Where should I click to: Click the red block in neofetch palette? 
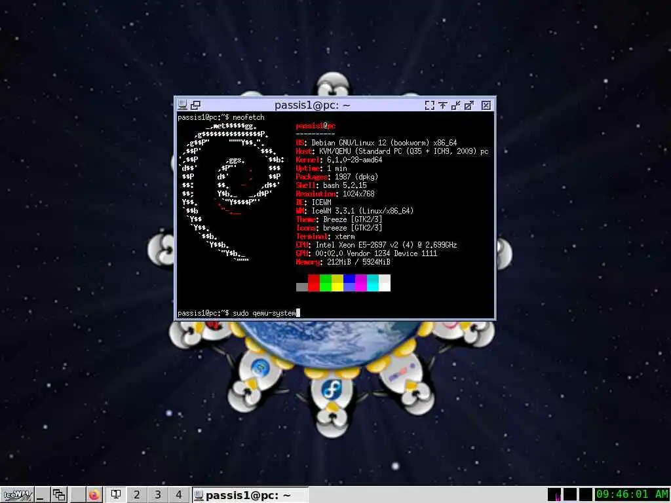314,283
